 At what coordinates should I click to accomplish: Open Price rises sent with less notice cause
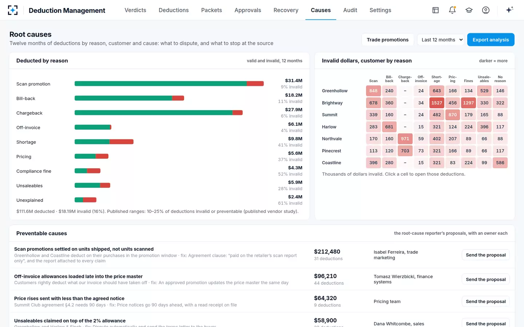(x=69, y=298)
